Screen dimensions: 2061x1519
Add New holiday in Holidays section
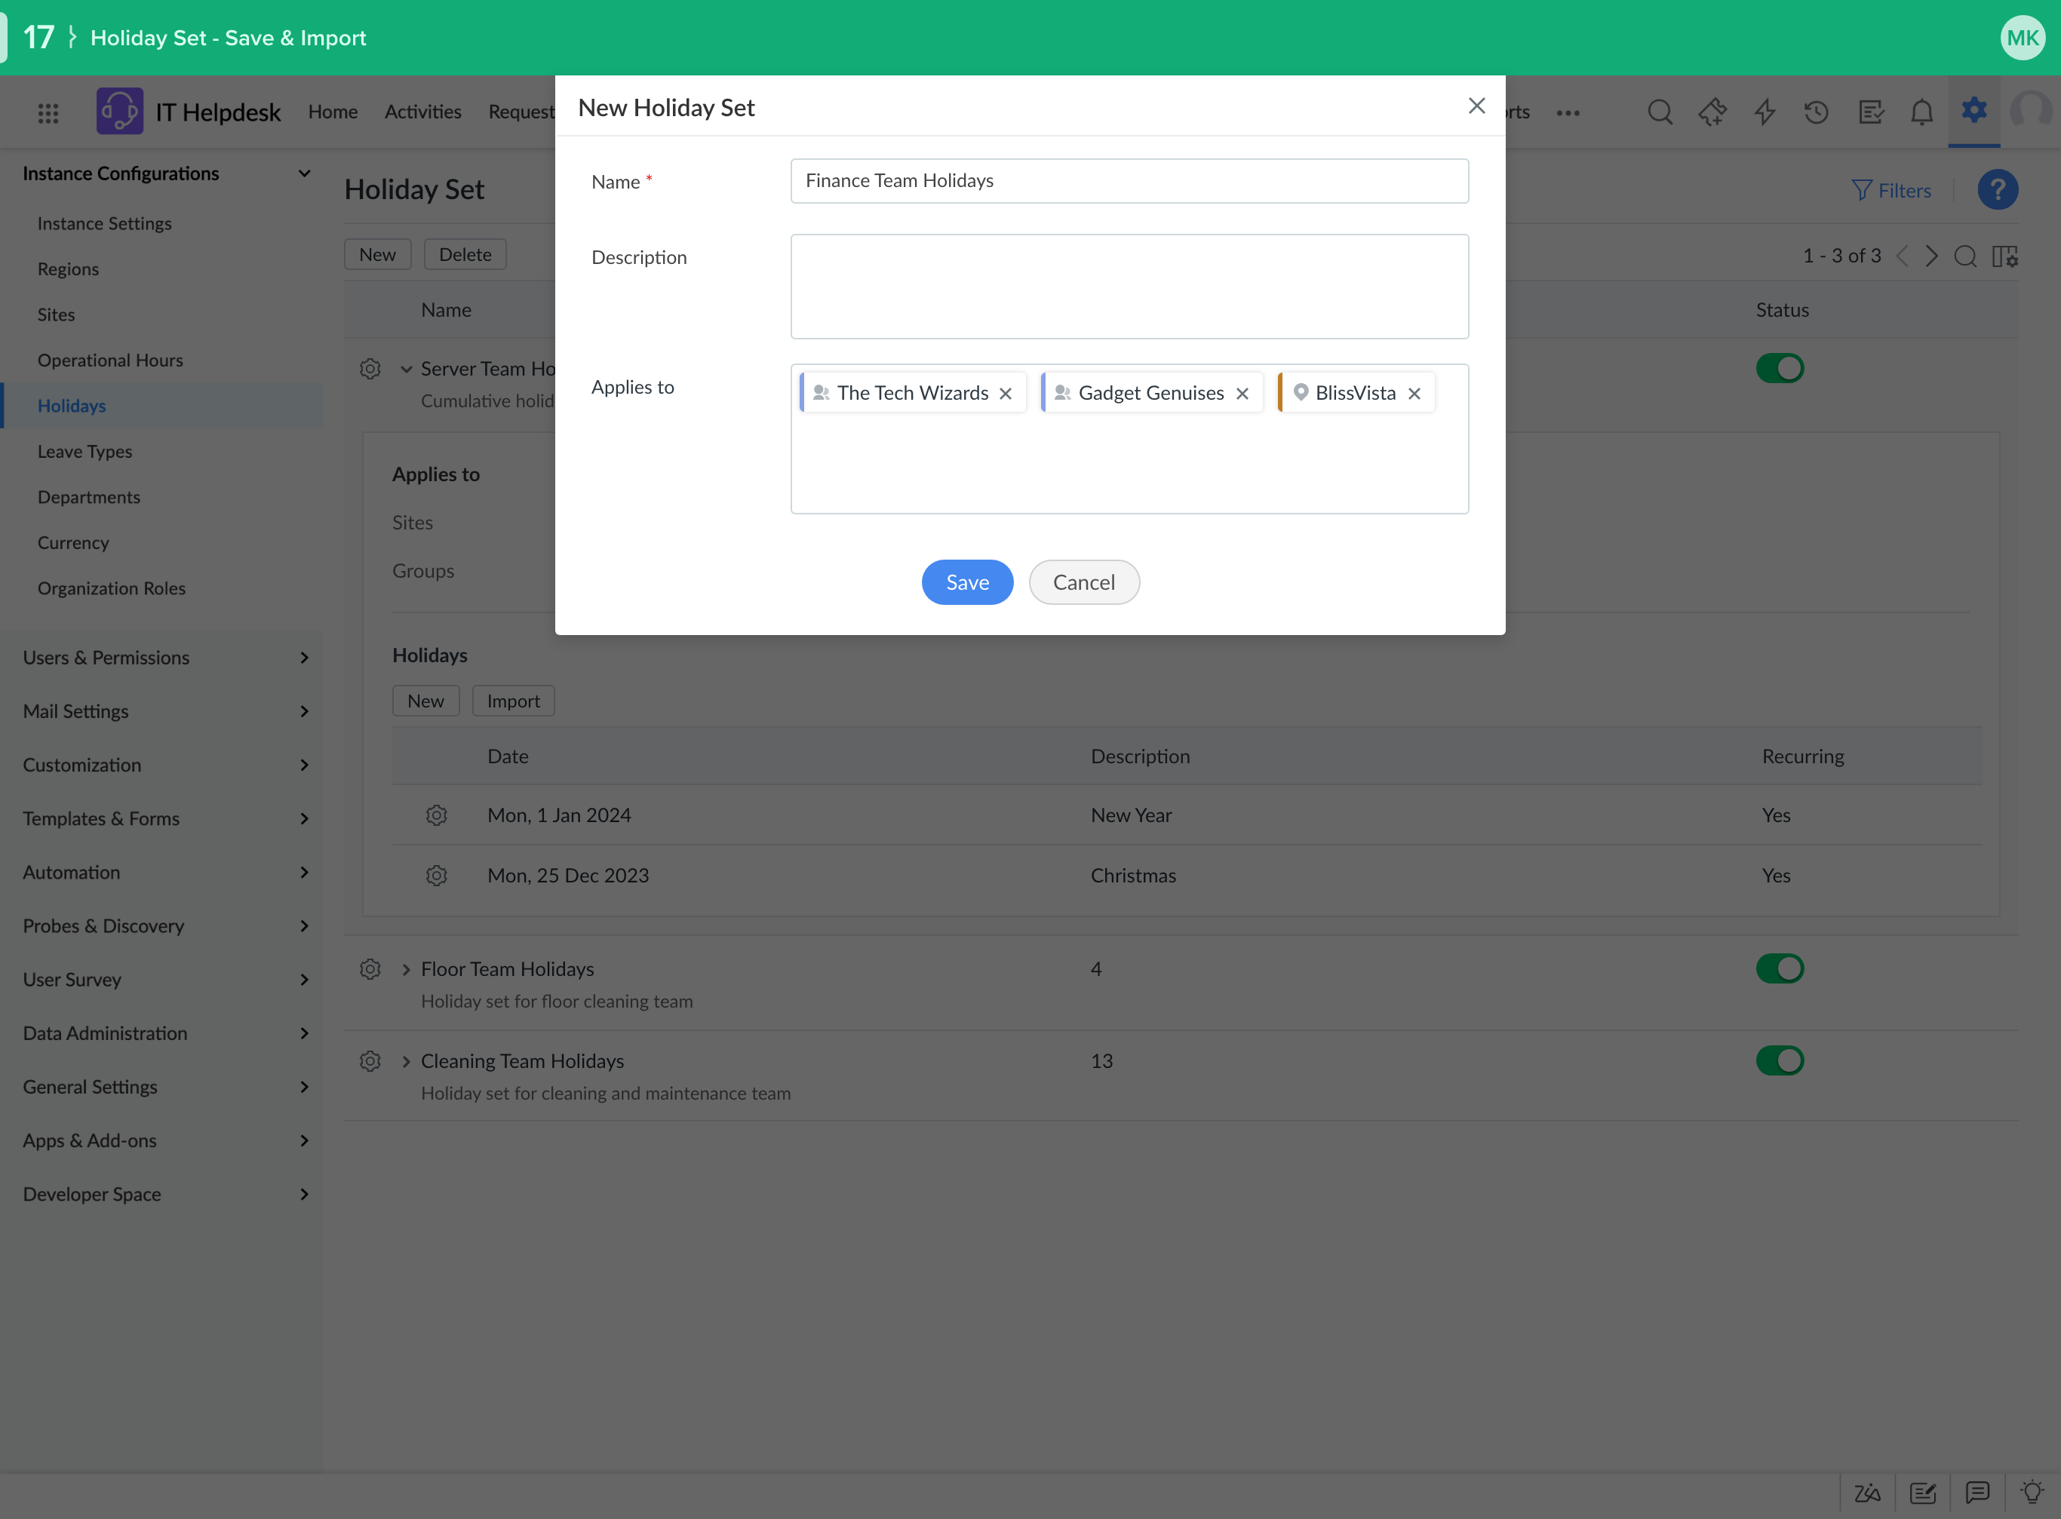pyautogui.click(x=425, y=701)
